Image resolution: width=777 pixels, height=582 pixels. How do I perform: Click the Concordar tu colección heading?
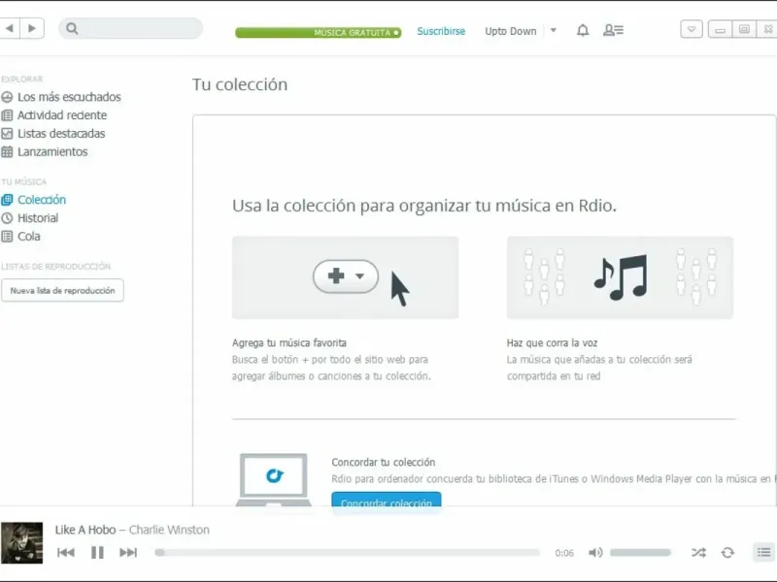[384, 463]
